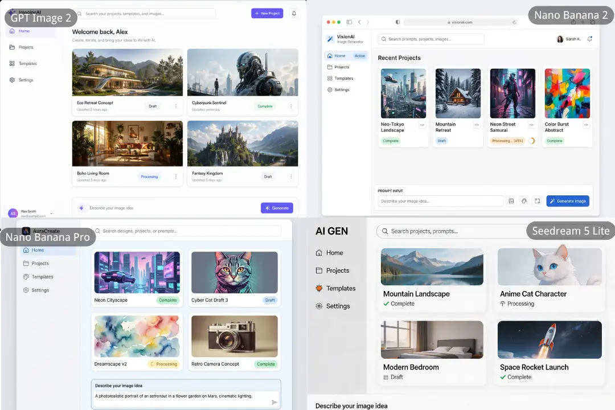Click the visionai.com address bar
This screenshot has height=410, width=615.
[x=461, y=22]
